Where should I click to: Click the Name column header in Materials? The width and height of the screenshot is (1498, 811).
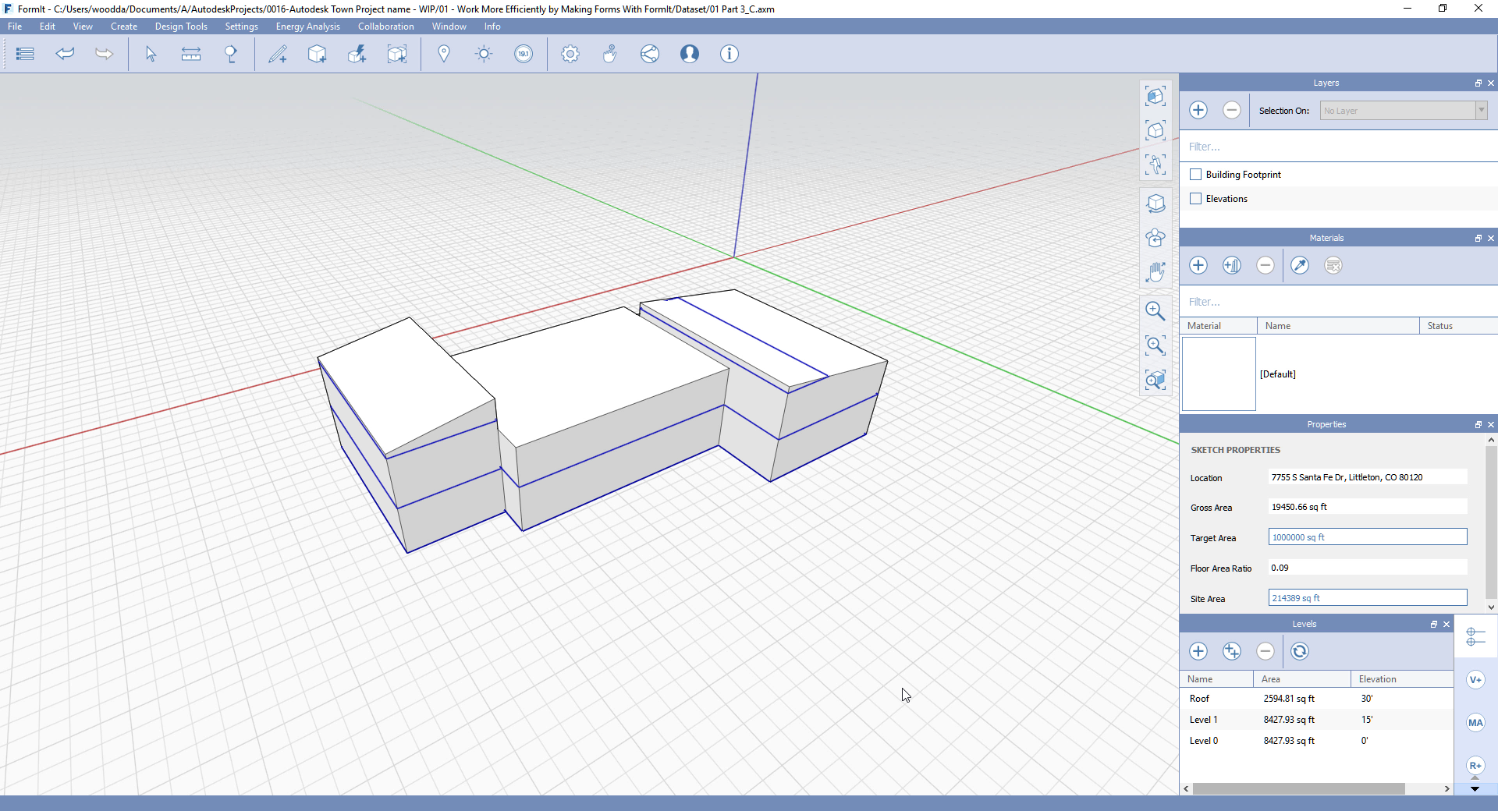1338,326
